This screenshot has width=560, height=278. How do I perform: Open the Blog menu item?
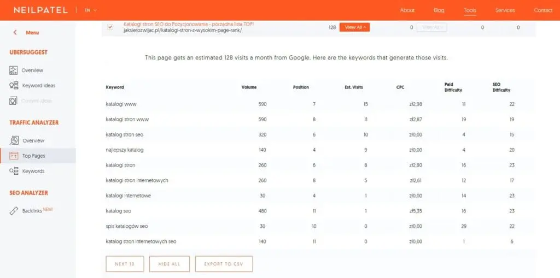pos(439,10)
